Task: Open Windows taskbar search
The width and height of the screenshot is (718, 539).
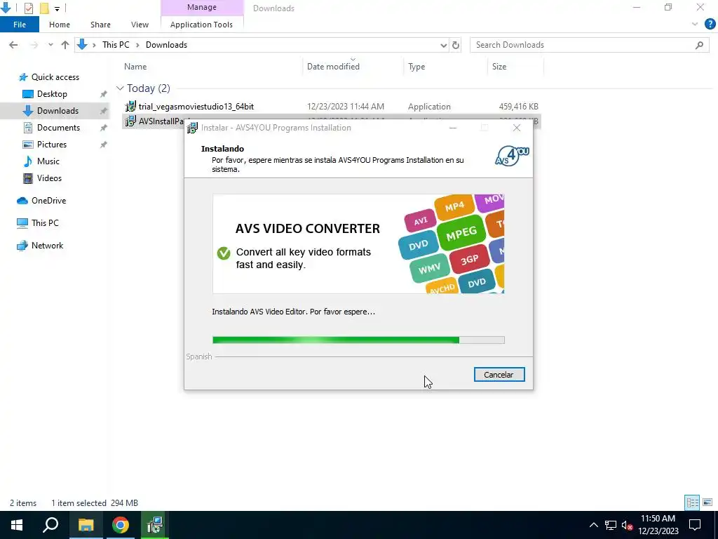Action: coord(50,525)
